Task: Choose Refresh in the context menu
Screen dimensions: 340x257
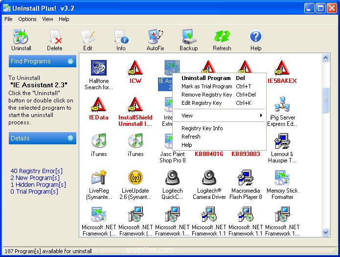Action: (219, 137)
